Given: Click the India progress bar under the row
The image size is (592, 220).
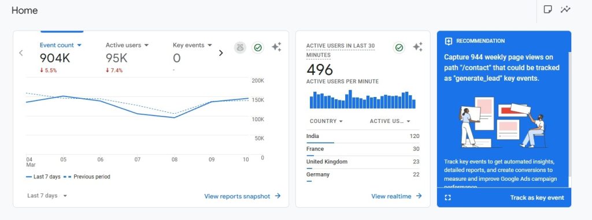Looking at the screenshot, I should [320, 143].
